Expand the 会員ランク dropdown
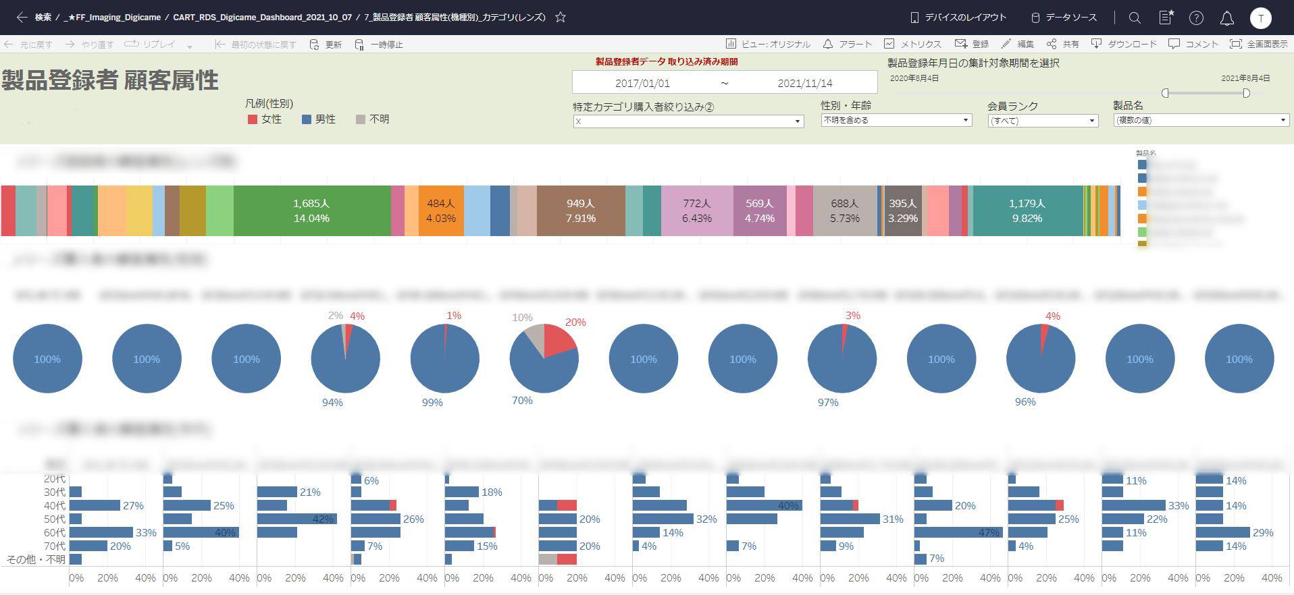 pos(1043,121)
